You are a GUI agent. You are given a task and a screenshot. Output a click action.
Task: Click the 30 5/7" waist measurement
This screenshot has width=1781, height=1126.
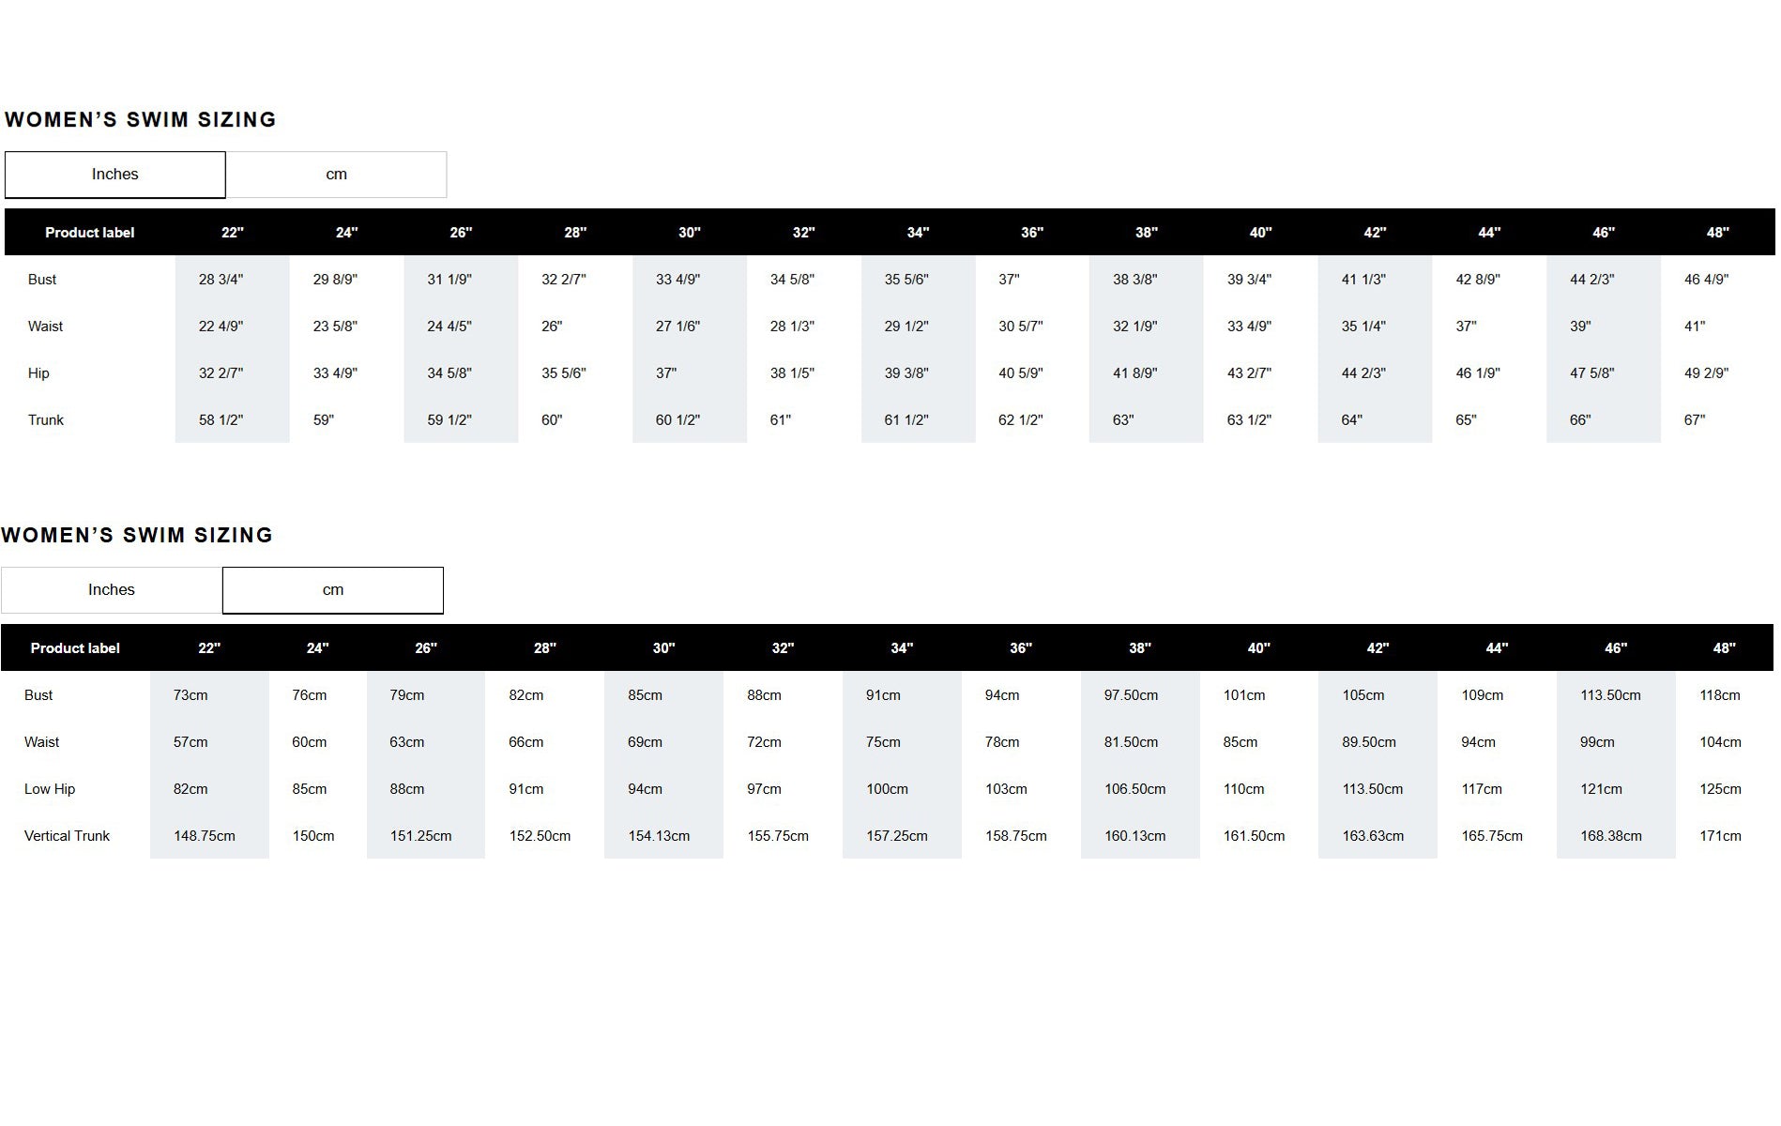point(1021,327)
